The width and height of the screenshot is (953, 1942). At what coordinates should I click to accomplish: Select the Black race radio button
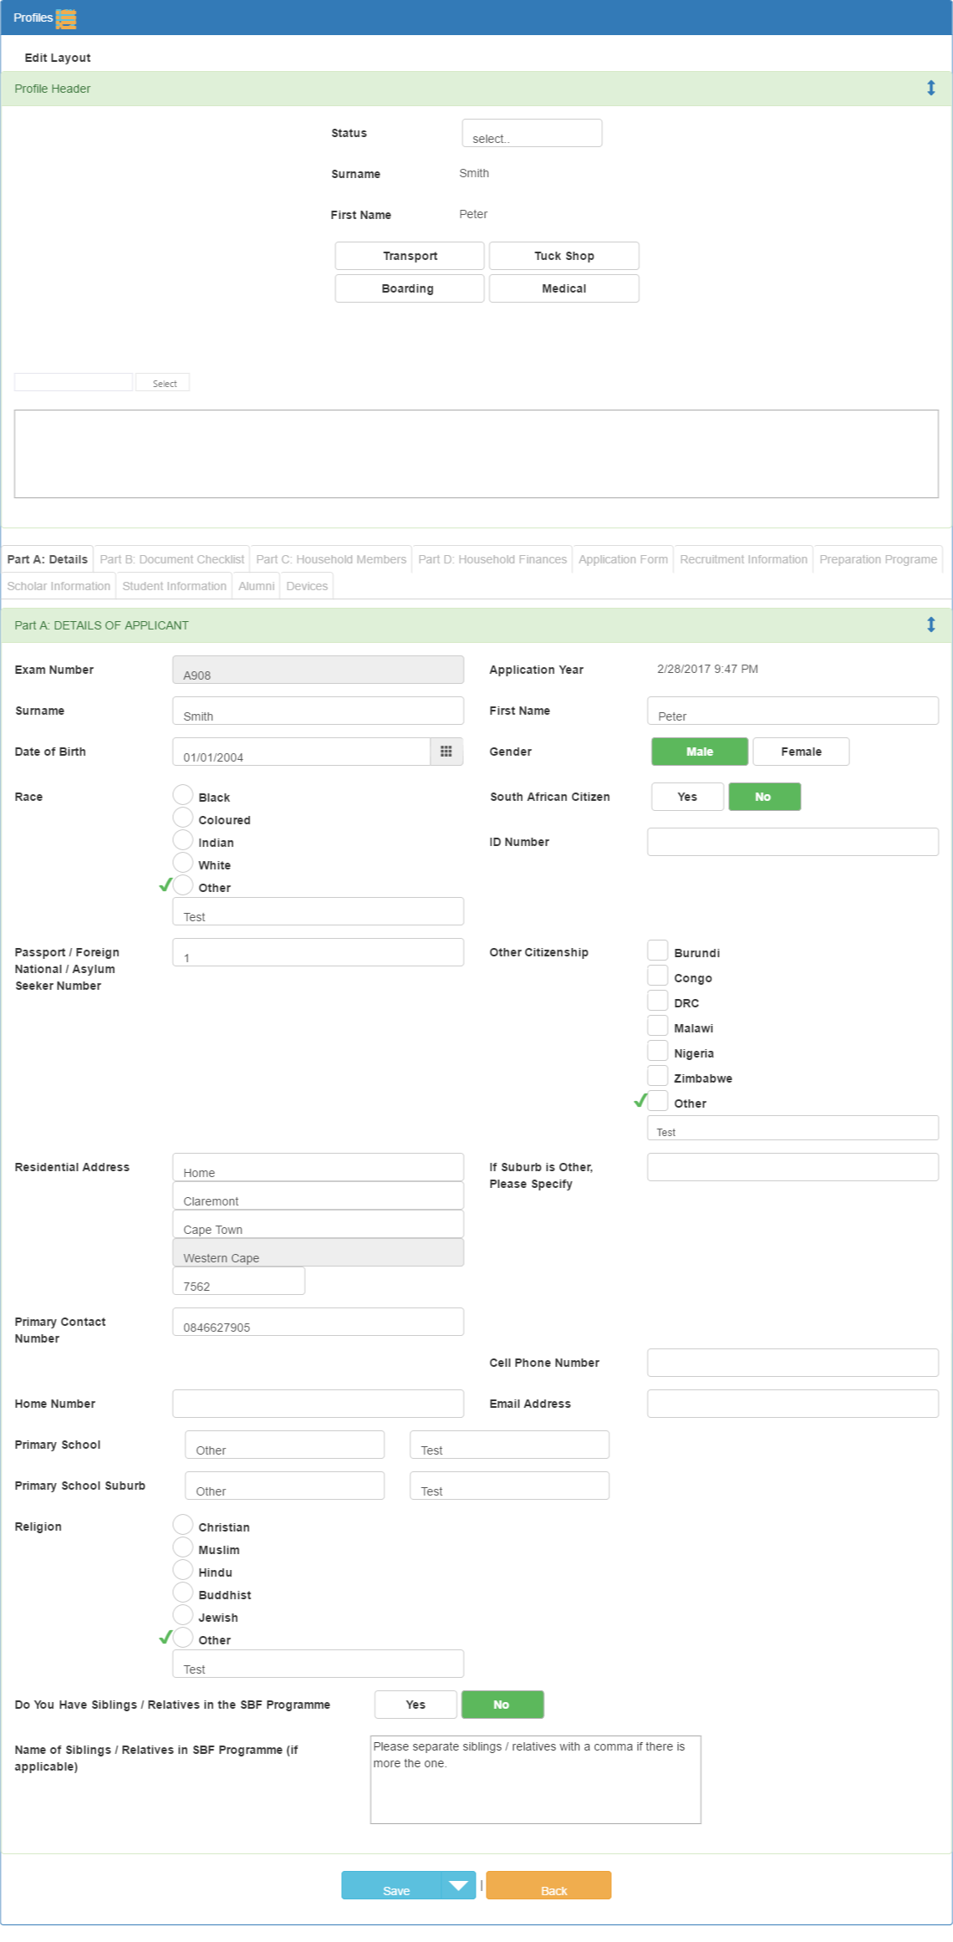click(183, 795)
